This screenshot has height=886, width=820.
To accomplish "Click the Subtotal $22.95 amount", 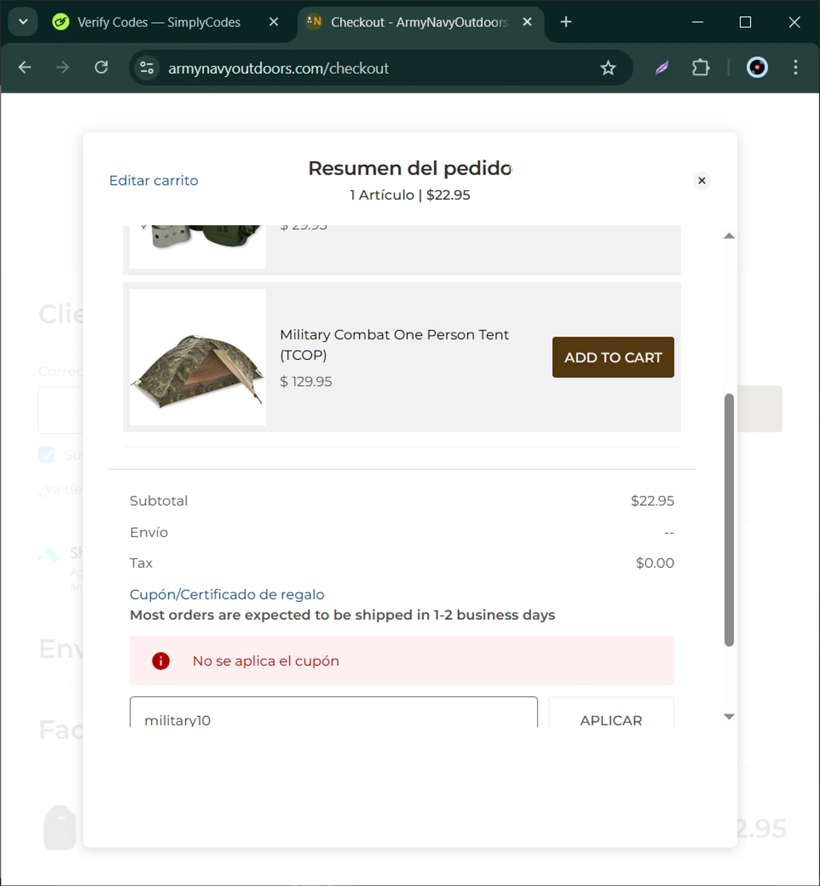I will point(652,501).
